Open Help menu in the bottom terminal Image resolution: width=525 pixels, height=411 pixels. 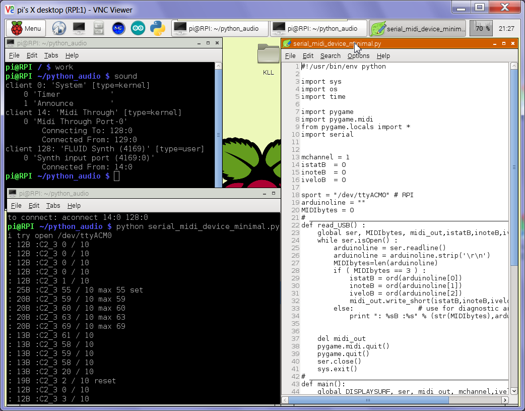click(x=74, y=206)
